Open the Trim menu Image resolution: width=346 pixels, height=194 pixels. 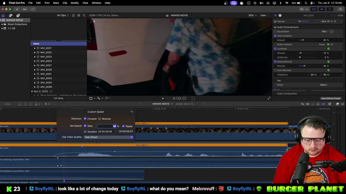point(47,3)
